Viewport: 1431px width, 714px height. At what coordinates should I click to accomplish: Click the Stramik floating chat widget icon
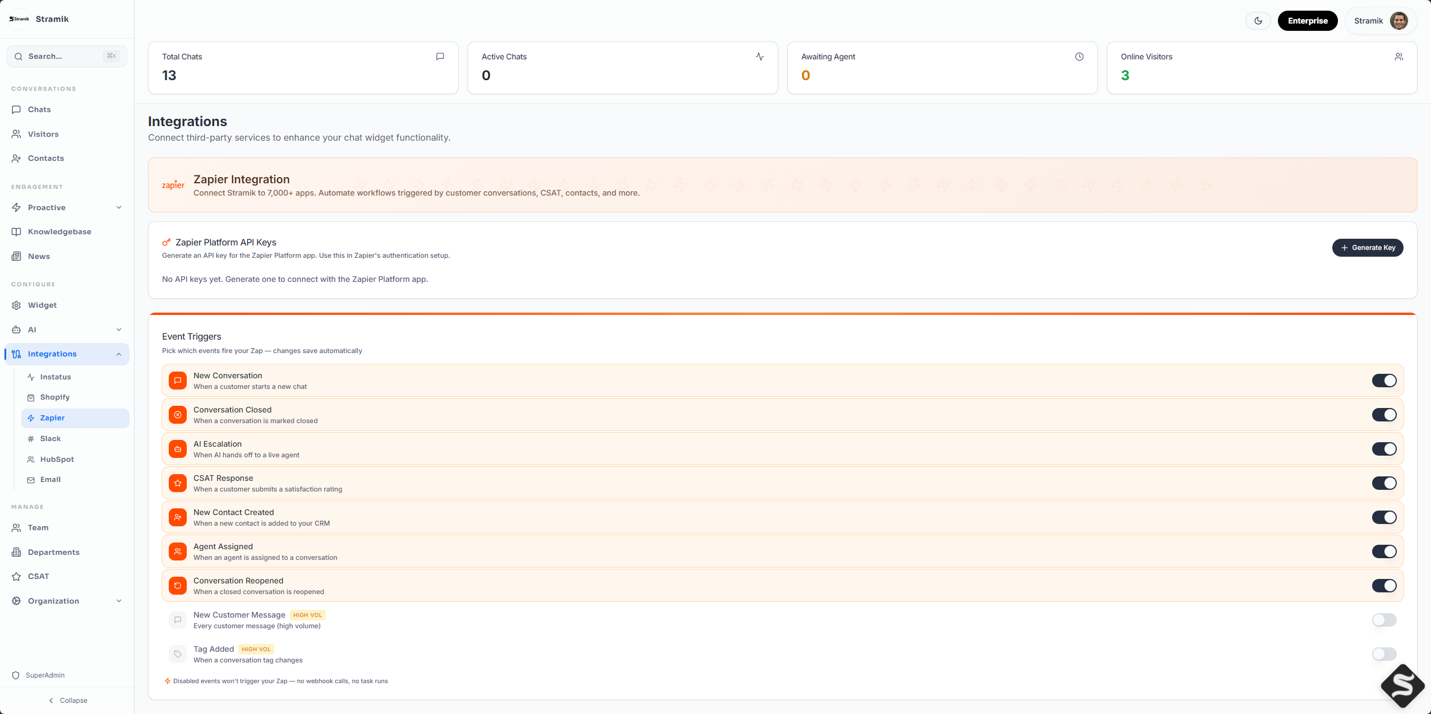[1402, 685]
